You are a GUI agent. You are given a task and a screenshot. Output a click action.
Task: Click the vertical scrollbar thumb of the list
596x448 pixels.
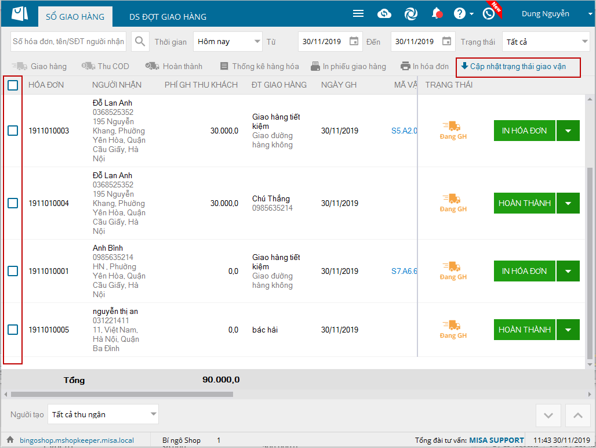pyautogui.click(x=590, y=262)
